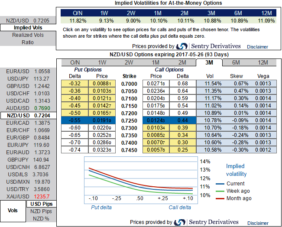Choose NZD % price display
This screenshot has width=282, height=227.
[x=41, y=219]
